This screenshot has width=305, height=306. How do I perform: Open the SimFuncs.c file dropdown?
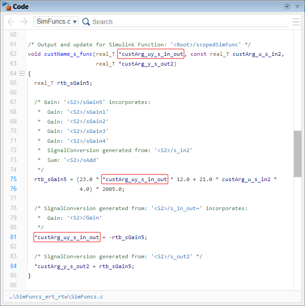pyautogui.click(x=56, y=21)
